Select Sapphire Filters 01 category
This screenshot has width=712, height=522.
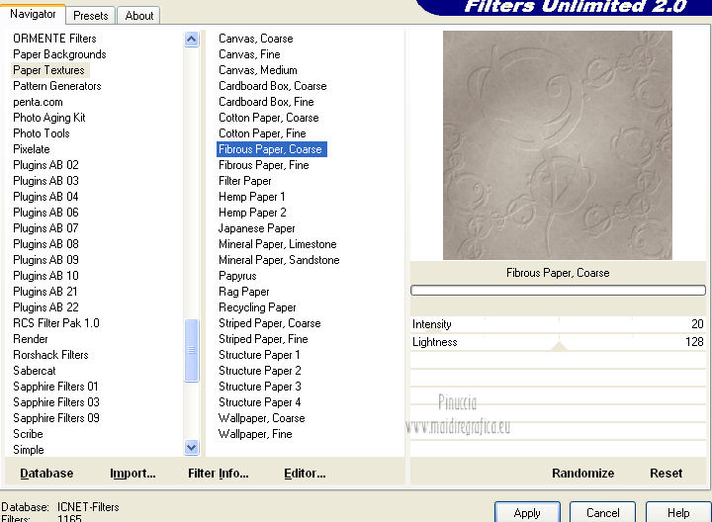55,387
